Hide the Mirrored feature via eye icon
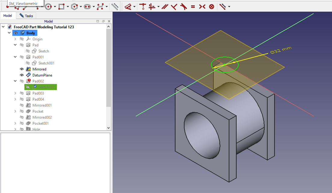Viewport: 332px width, 193px height. 22,69
